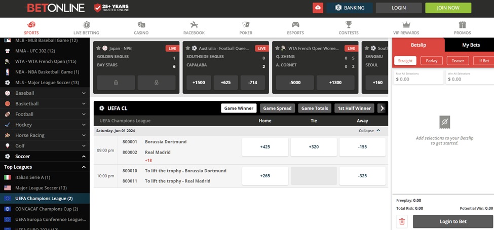Select the Game Spread tab
This screenshot has width=494, height=230.
[x=277, y=108]
